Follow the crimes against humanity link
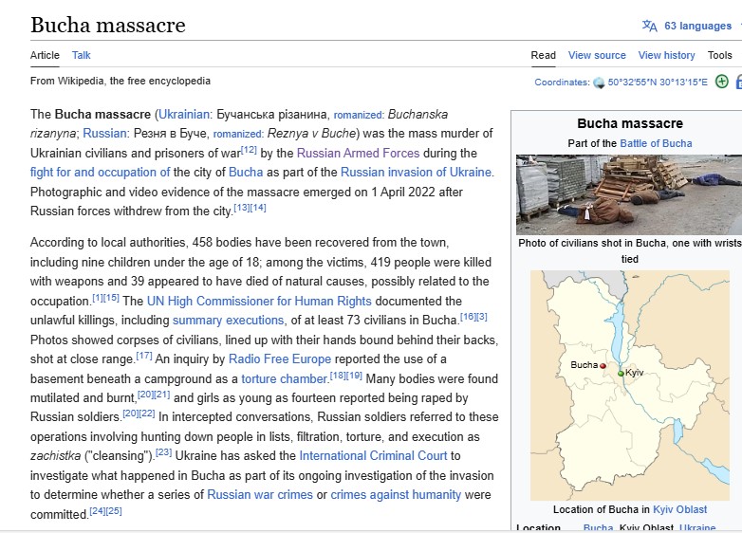This screenshot has width=742, height=533. (396, 495)
